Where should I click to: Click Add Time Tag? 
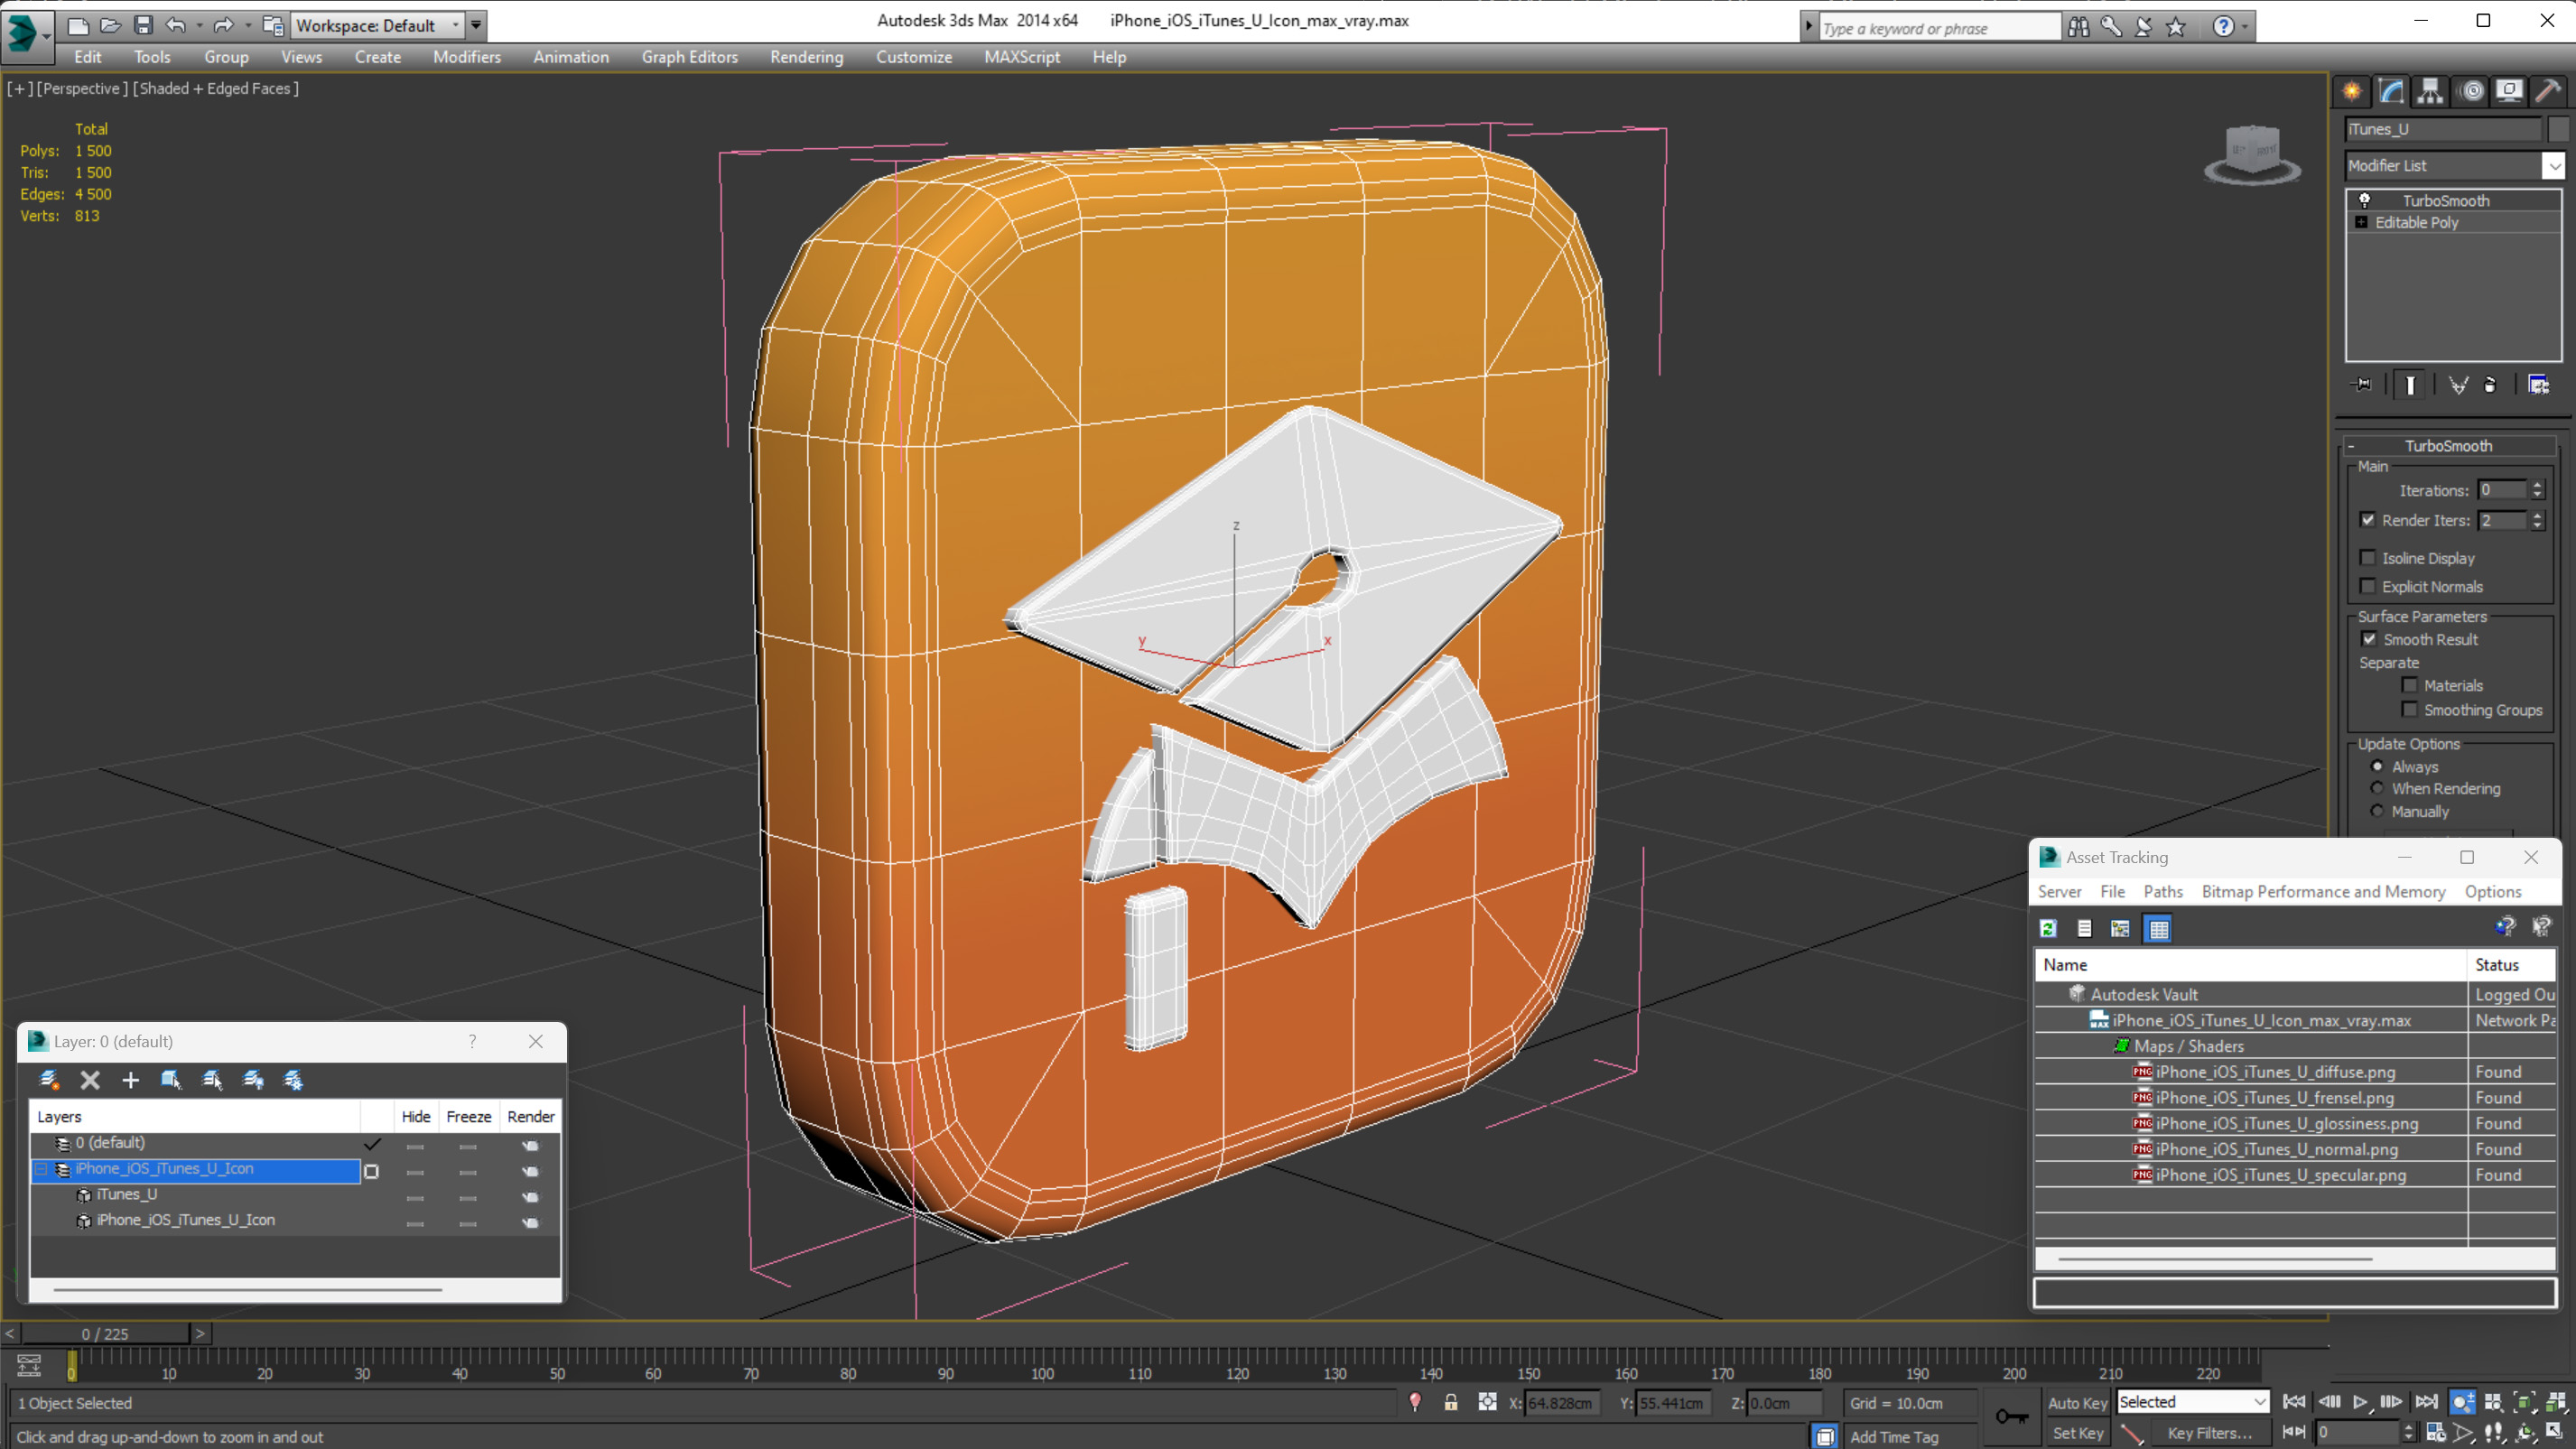[x=1894, y=1437]
